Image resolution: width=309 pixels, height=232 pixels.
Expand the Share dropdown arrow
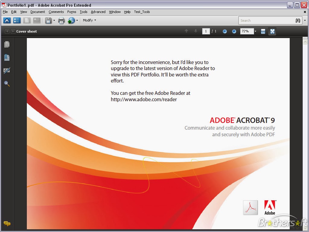pyautogui.click(x=77, y=20)
